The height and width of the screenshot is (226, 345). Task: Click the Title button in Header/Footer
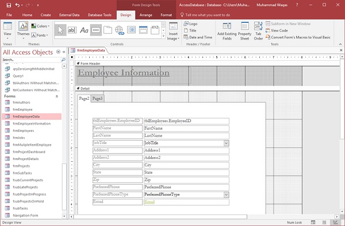190,30
